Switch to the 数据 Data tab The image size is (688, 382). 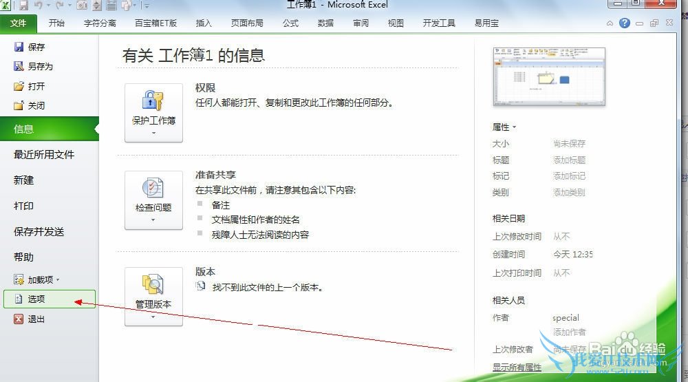(325, 23)
